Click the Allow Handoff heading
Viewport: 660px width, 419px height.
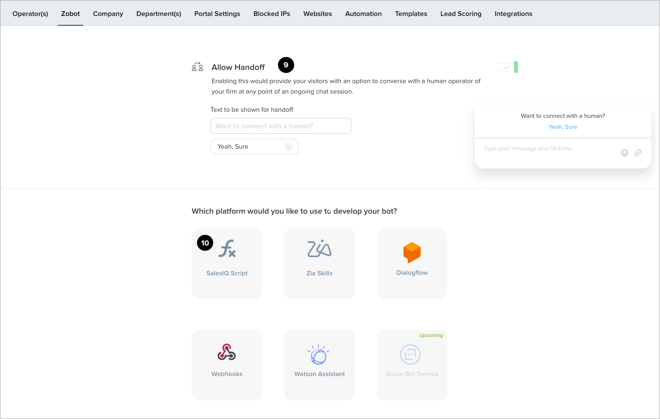[238, 67]
